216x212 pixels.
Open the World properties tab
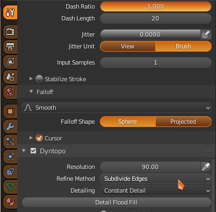(x=10, y=92)
